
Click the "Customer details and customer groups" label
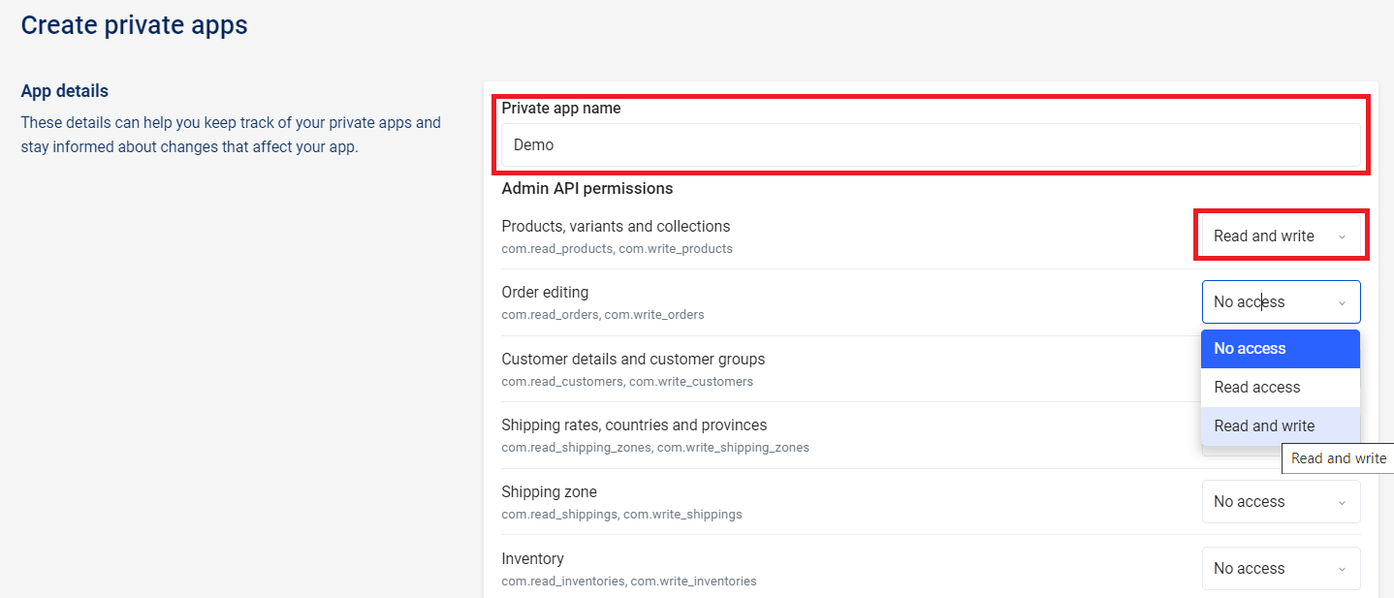pyautogui.click(x=633, y=360)
